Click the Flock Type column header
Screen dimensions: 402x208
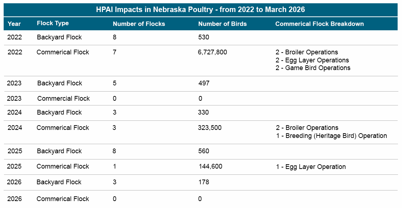(x=53, y=23)
